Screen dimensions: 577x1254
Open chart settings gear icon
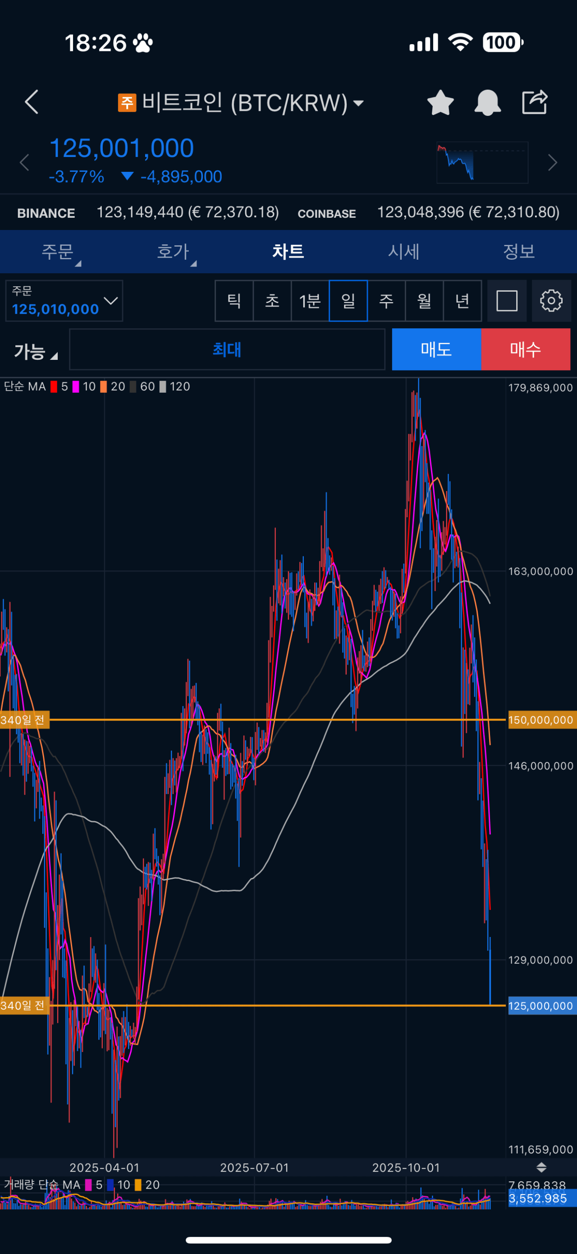(551, 301)
